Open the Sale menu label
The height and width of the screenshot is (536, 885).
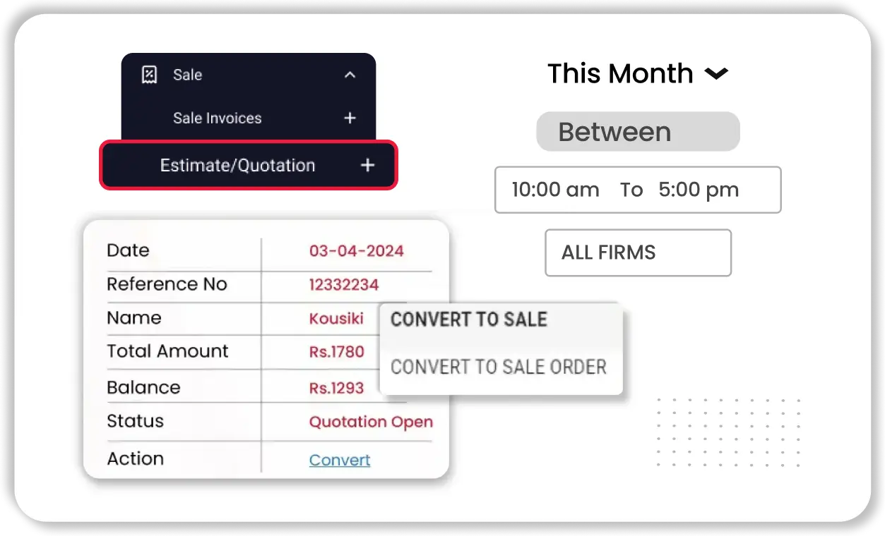[x=187, y=75]
